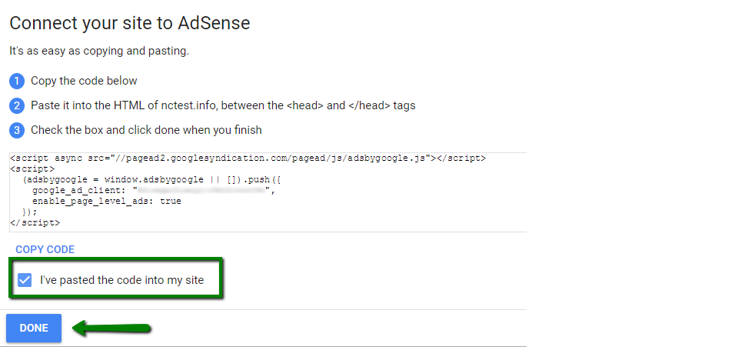Click the "Check the box and click done" instruction
The height and width of the screenshot is (347, 738).
point(146,130)
